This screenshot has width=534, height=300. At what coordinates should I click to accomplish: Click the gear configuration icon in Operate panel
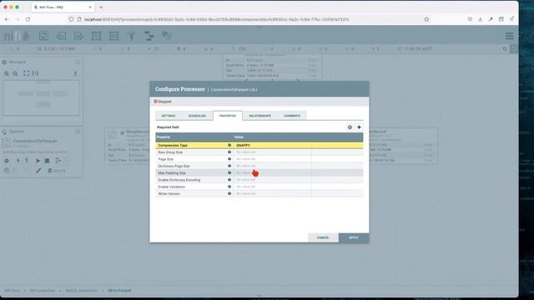point(7,161)
